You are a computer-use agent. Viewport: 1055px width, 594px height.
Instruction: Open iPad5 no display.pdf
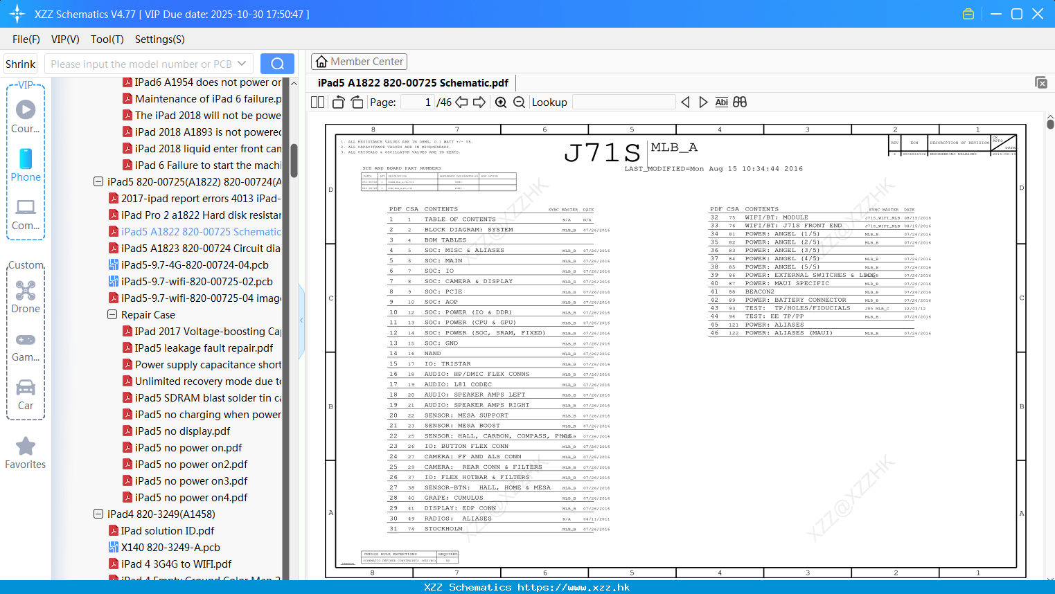(x=176, y=431)
